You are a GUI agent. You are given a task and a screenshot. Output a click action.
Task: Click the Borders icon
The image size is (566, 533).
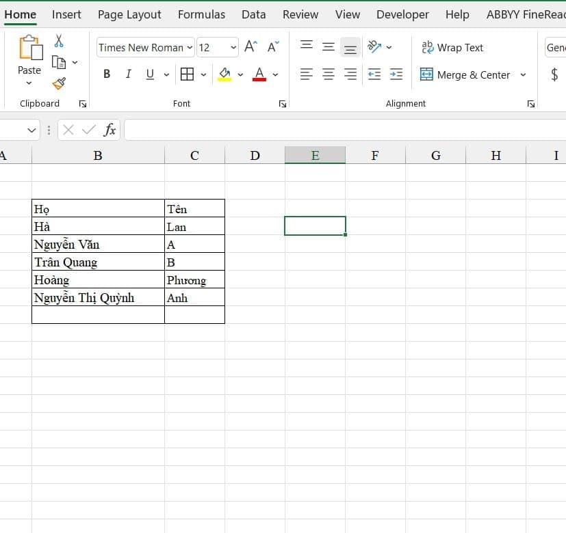[x=187, y=74]
